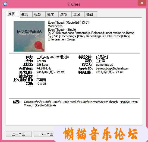
Task: Click the 不可用 last played value
Action: click(41, 80)
